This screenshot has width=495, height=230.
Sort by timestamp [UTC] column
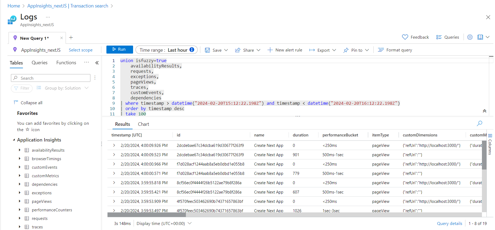click(127, 135)
